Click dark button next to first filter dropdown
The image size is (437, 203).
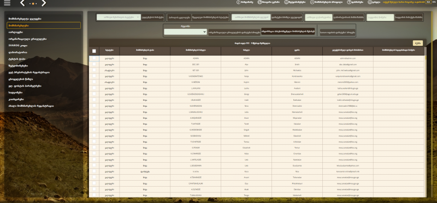click(x=152, y=17)
